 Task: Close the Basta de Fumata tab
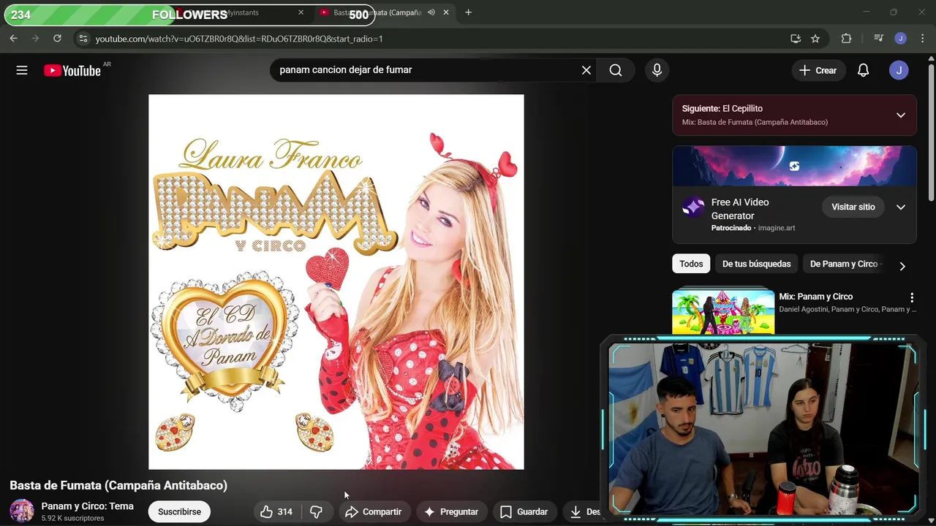point(446,12)
